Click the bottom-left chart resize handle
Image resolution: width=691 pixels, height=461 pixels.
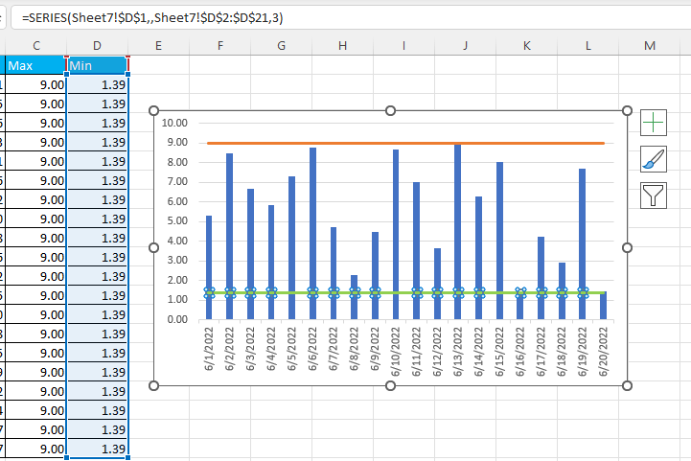click(x=153, y=385)
